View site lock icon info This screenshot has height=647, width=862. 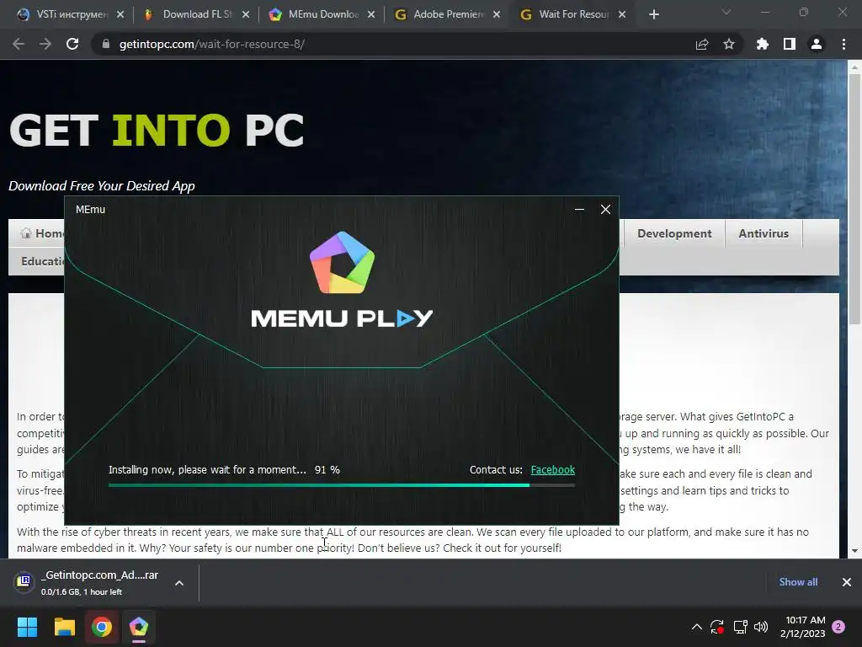point(106,44)
